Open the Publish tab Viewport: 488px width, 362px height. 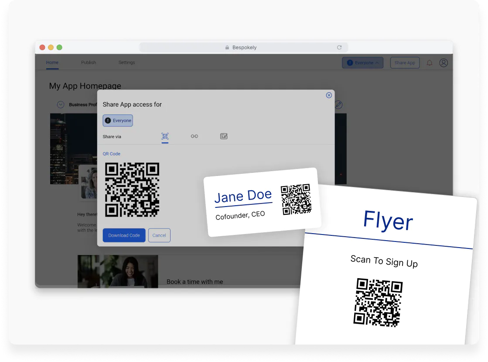click(89, 62)
